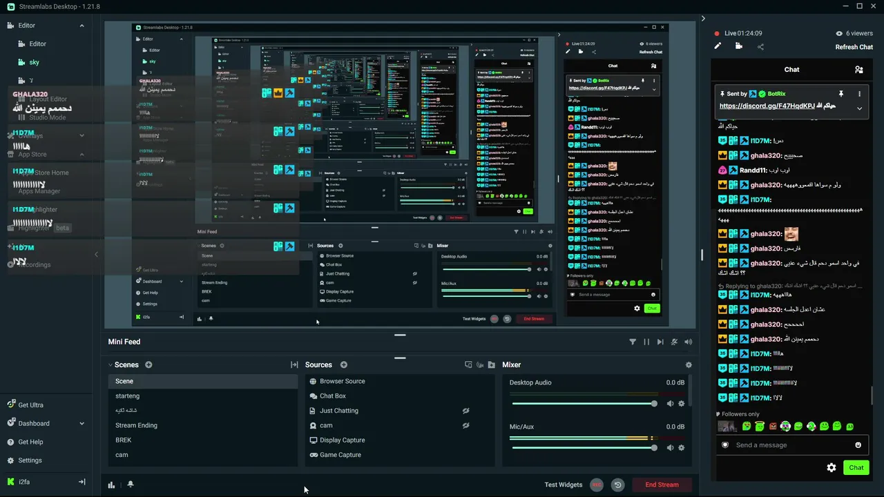The image size is (884, 497).
Task: Select the Scene item in Scenes list
Action: point(203,381)
